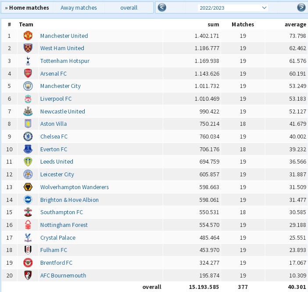Screen dimensions: 308x292
Task: Open the Fulham FC team link
Action: [54, 250]
